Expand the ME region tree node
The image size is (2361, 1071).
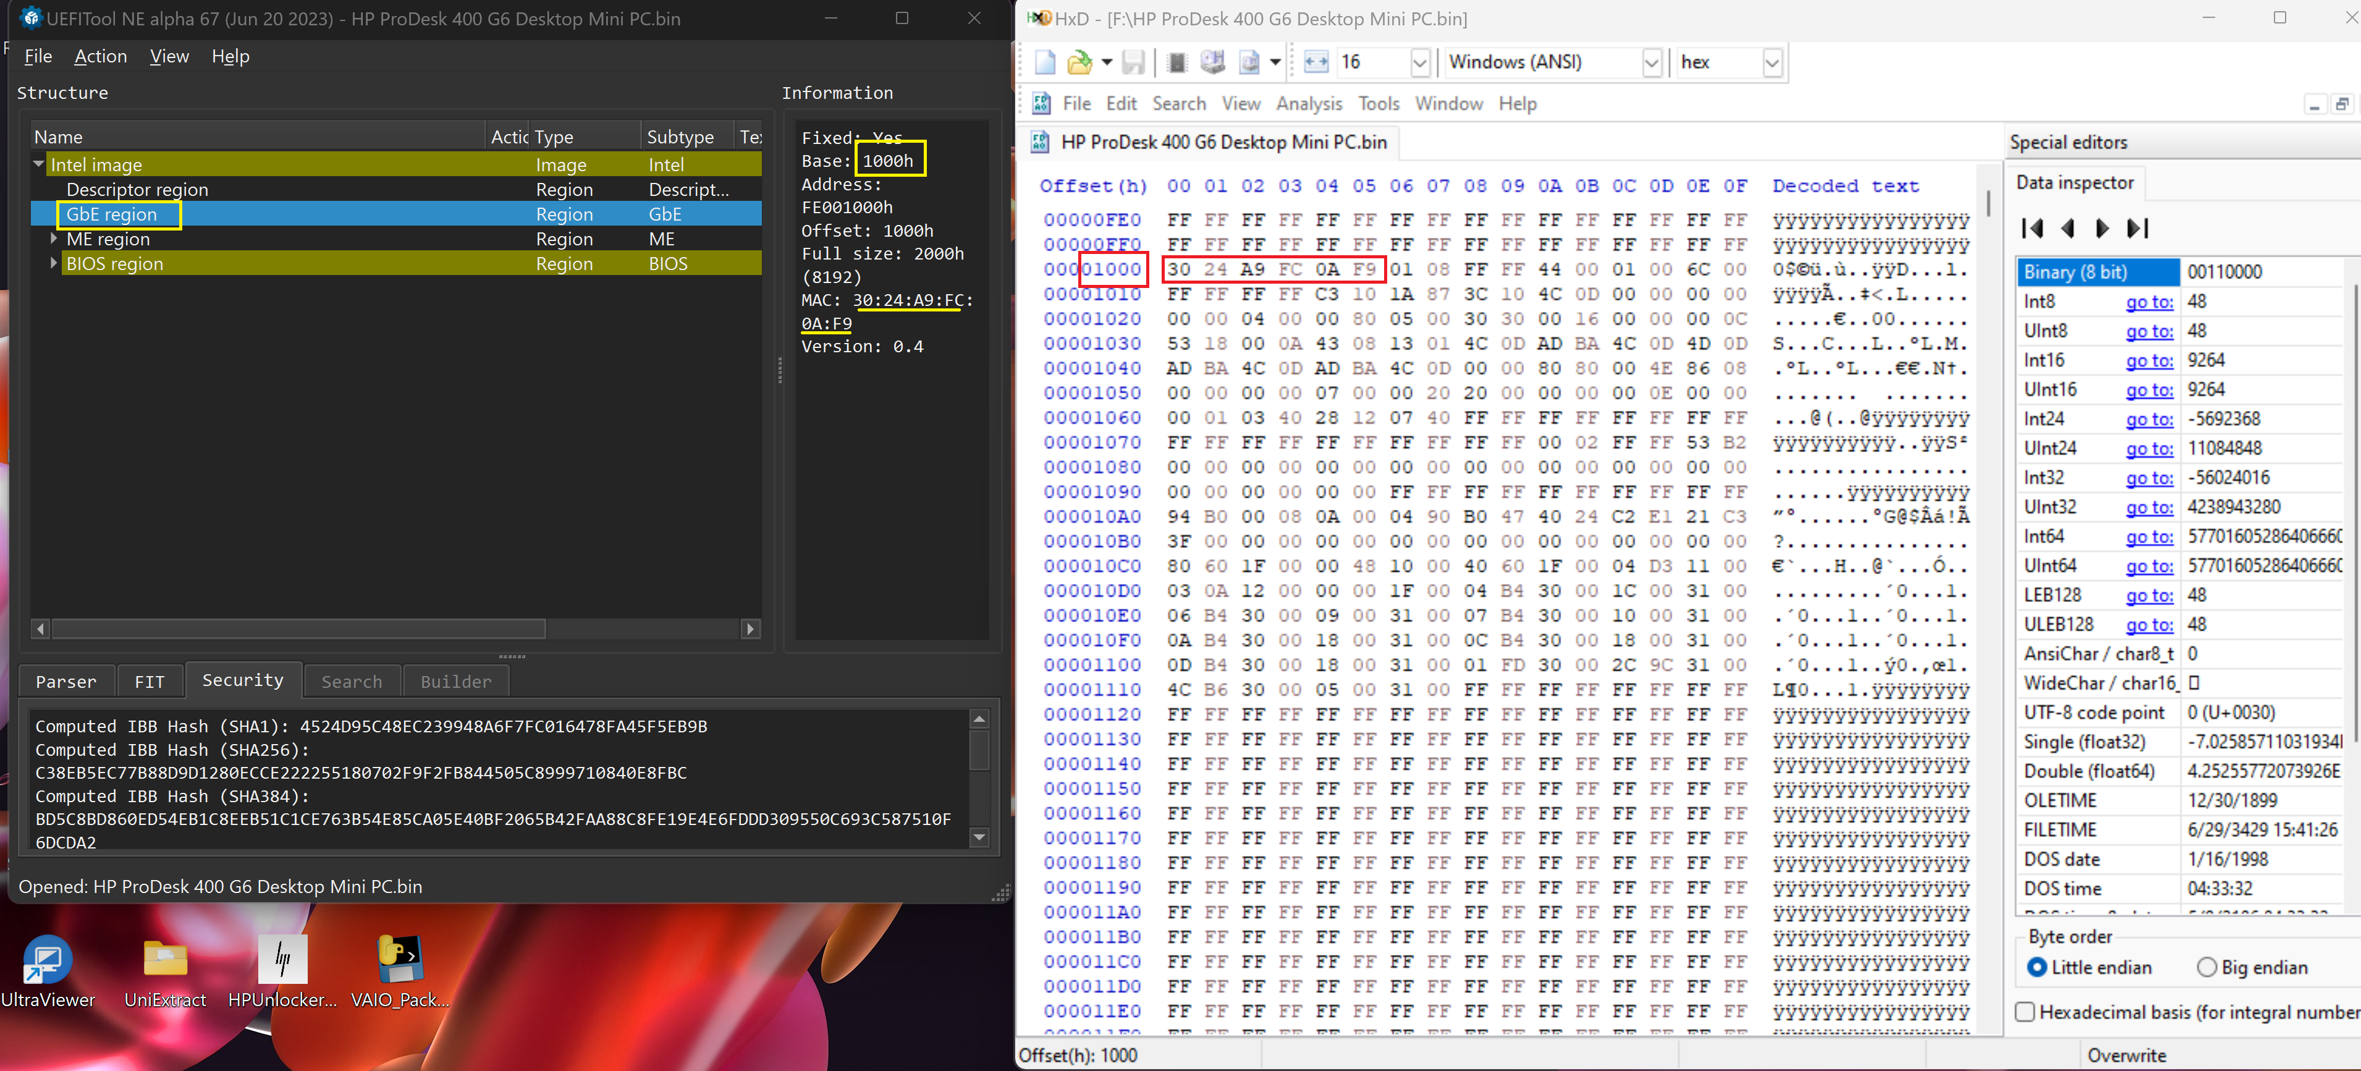tap(54, 239)
